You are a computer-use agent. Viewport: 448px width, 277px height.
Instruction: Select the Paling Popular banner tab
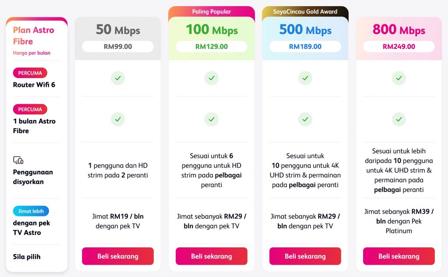211,12
